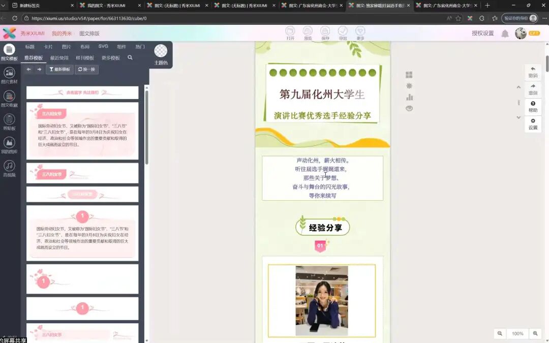Click the 打开 open icon
This screenshot has width=549, height=343.
pos(290,33)
